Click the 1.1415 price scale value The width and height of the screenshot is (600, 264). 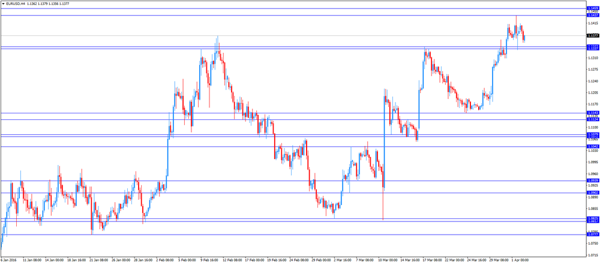tap(593, 23)
